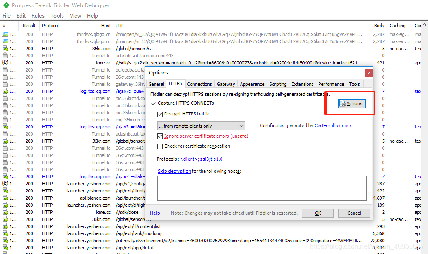Open the Help link in Options dialog

[155, 213]
